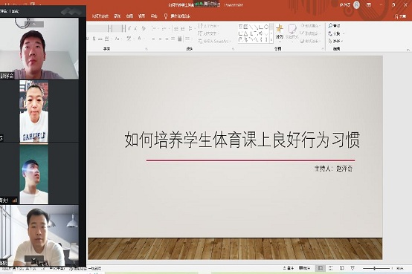
Task: Open the align text menu
Action: pyautogui.click(x=209, y=33)
